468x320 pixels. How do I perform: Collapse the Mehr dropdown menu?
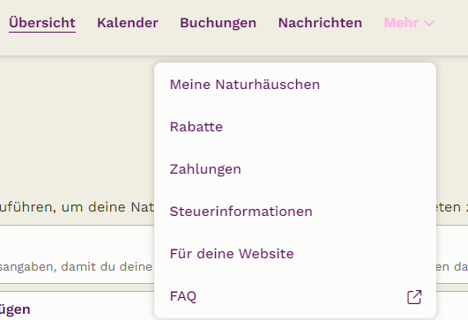[x=409, y=23]
